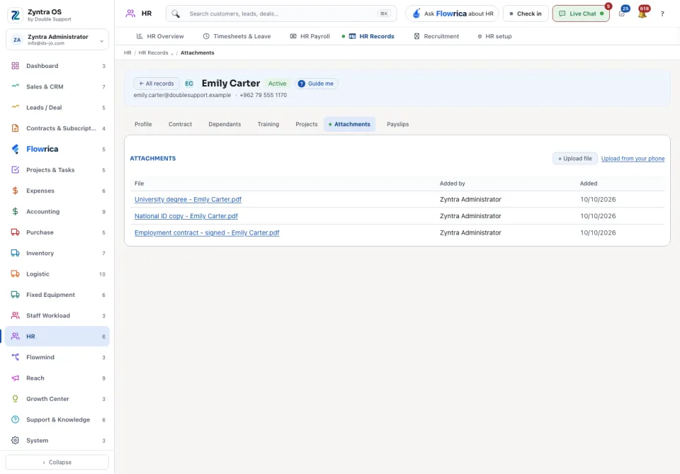Click the Upload file button
Image resolution: width=680 pixels, height=474 pixels.
coord(574,159)
